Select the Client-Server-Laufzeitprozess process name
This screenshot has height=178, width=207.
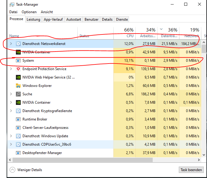[45, 128]
